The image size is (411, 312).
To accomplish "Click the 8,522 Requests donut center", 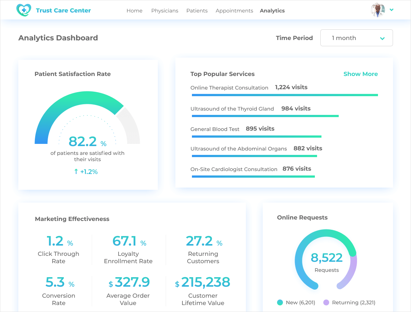I will click(x=326, y=261).
